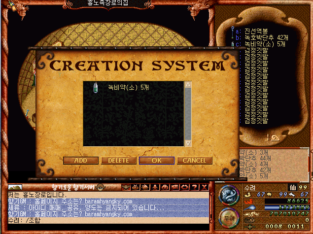Click the skull icon in the toolbar

pos(126,187)
